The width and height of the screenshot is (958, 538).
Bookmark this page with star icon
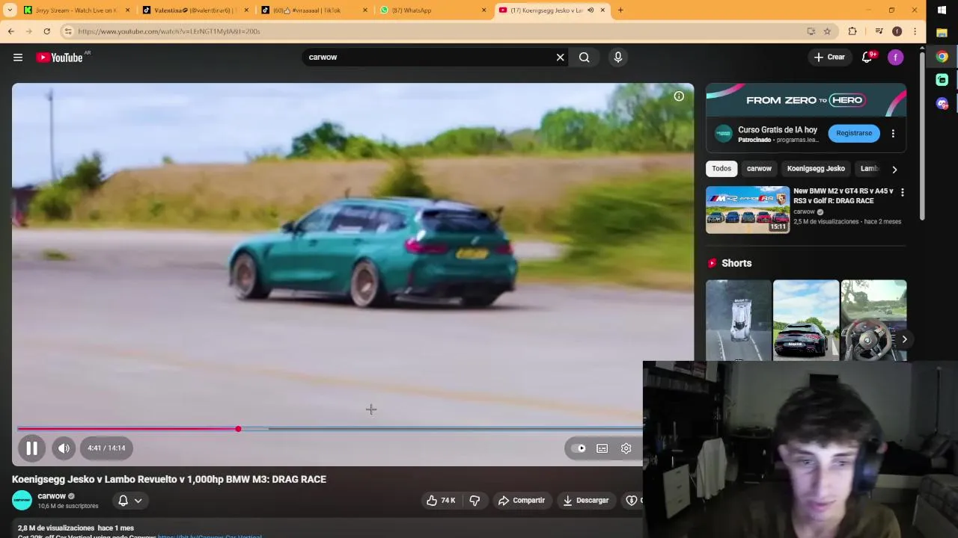[x=827, y=31]
